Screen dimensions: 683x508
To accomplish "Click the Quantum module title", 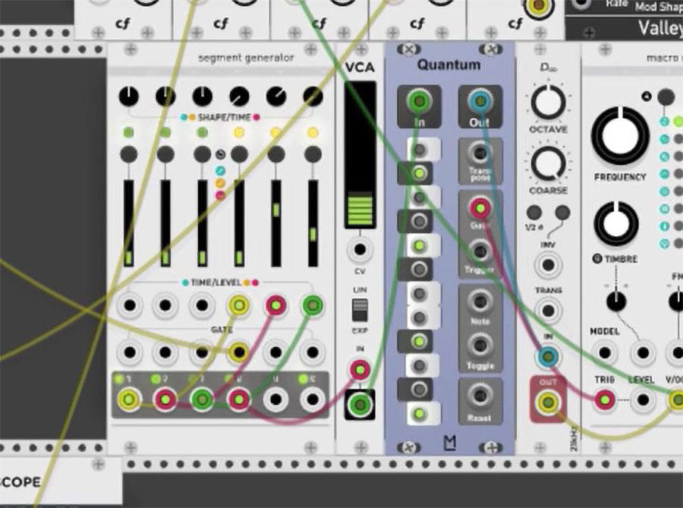I will click(x=449, y=65).
